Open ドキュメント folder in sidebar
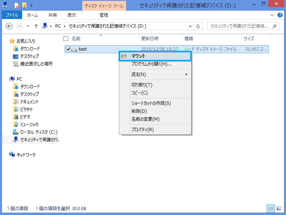Screen dimensions: 286x215 click(29, 102)
